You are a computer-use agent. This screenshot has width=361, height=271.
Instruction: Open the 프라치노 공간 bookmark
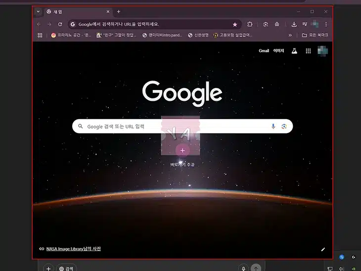coord(71,35)
